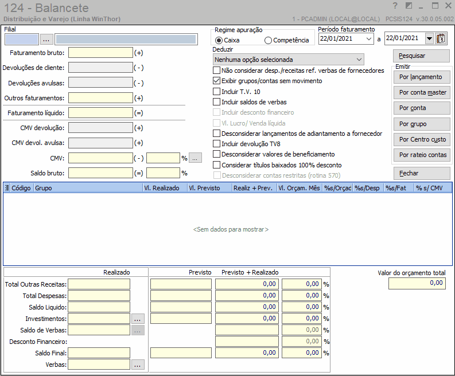Click Por Centro custo button
455x376 pixels.
(x=422, y=139)
